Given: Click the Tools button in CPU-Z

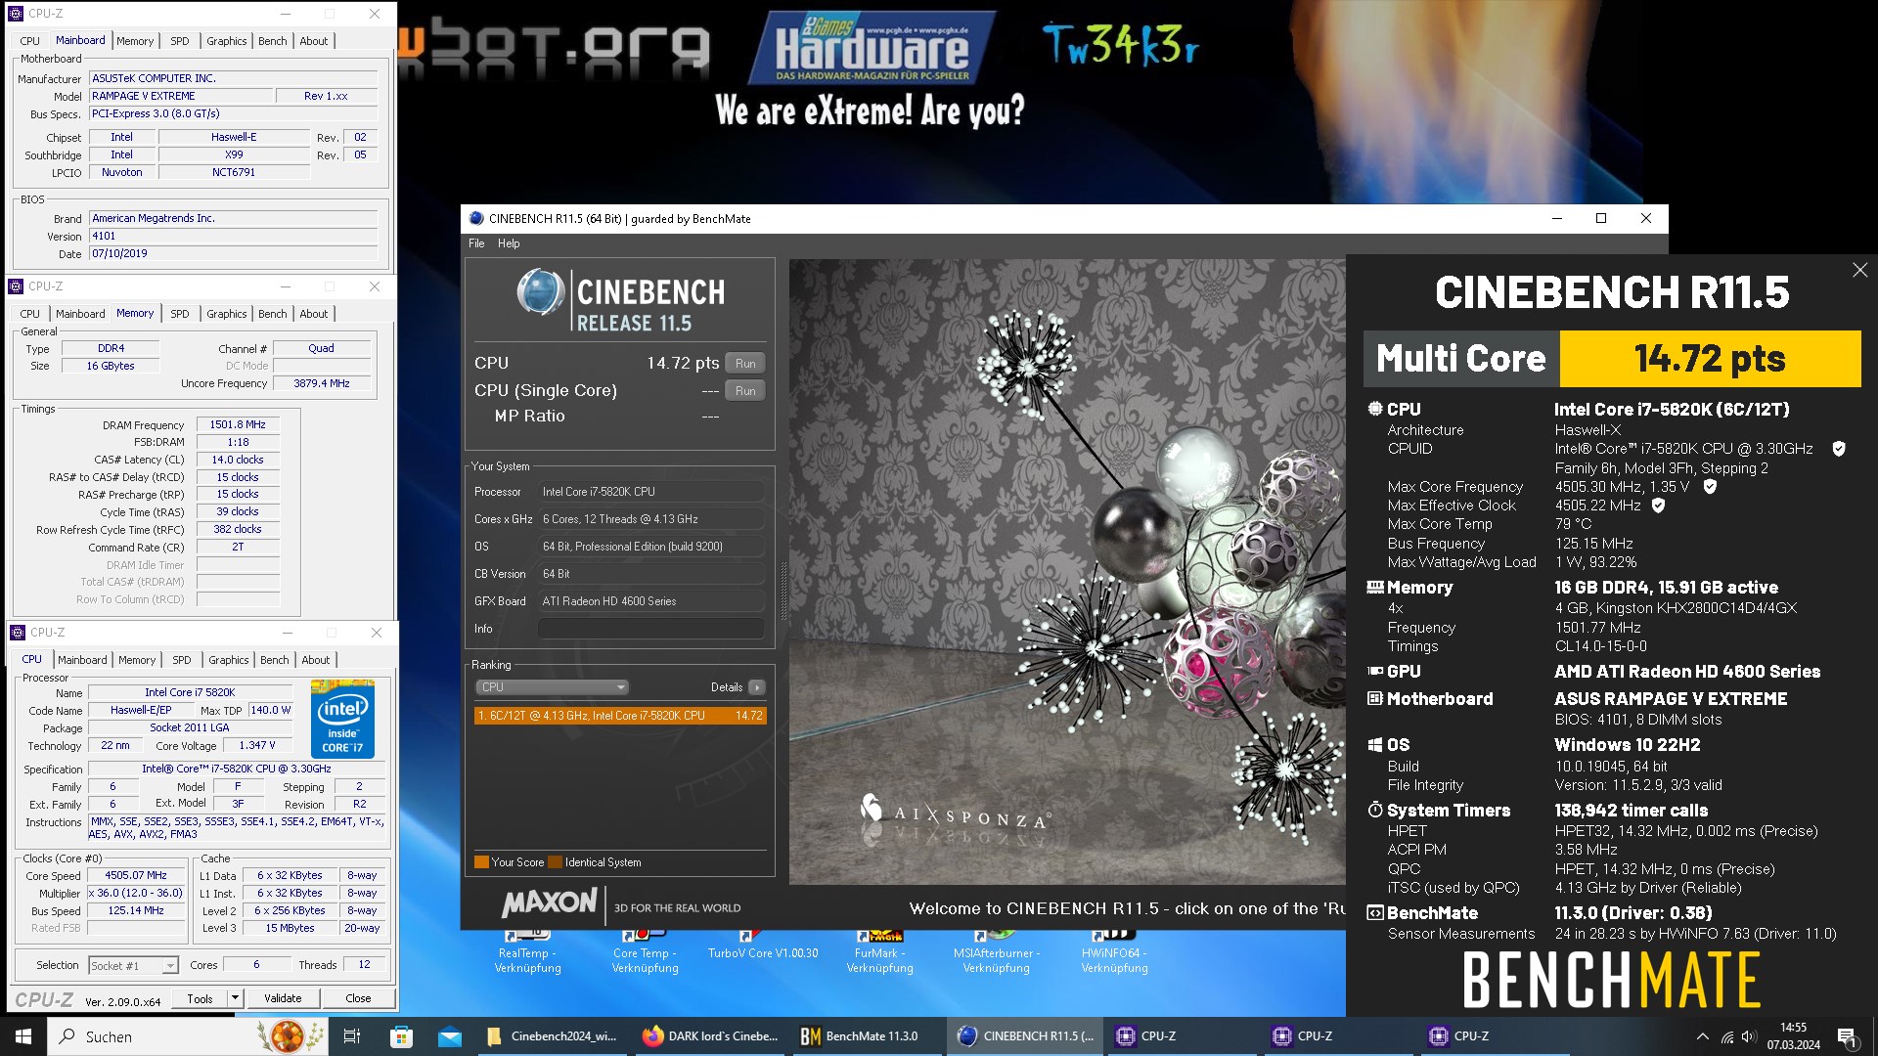Looking at the screenshot, I should 201,998.
